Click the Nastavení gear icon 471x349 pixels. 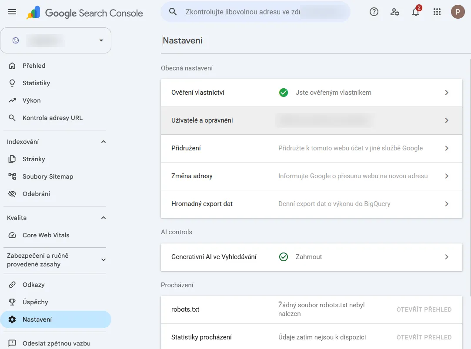(x=12, y=319)
